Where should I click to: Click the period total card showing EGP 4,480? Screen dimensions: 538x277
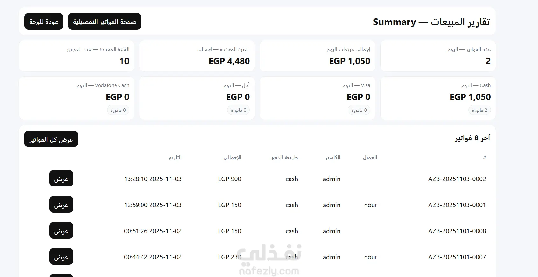pyautogui.click(x=197, y=56)
